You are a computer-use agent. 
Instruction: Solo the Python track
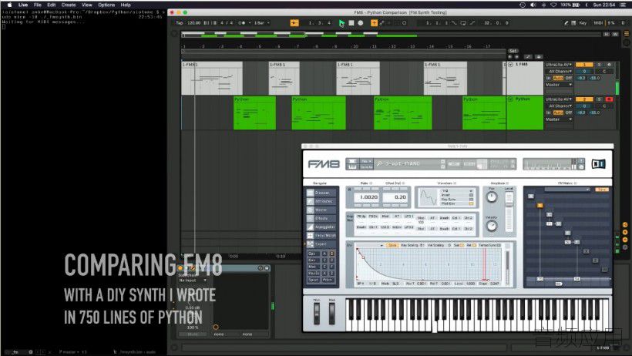(x=599, y=99)
